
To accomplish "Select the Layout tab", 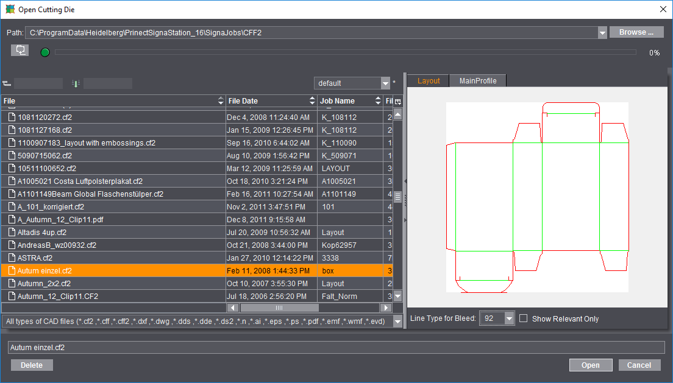I will tap(428, 80).
